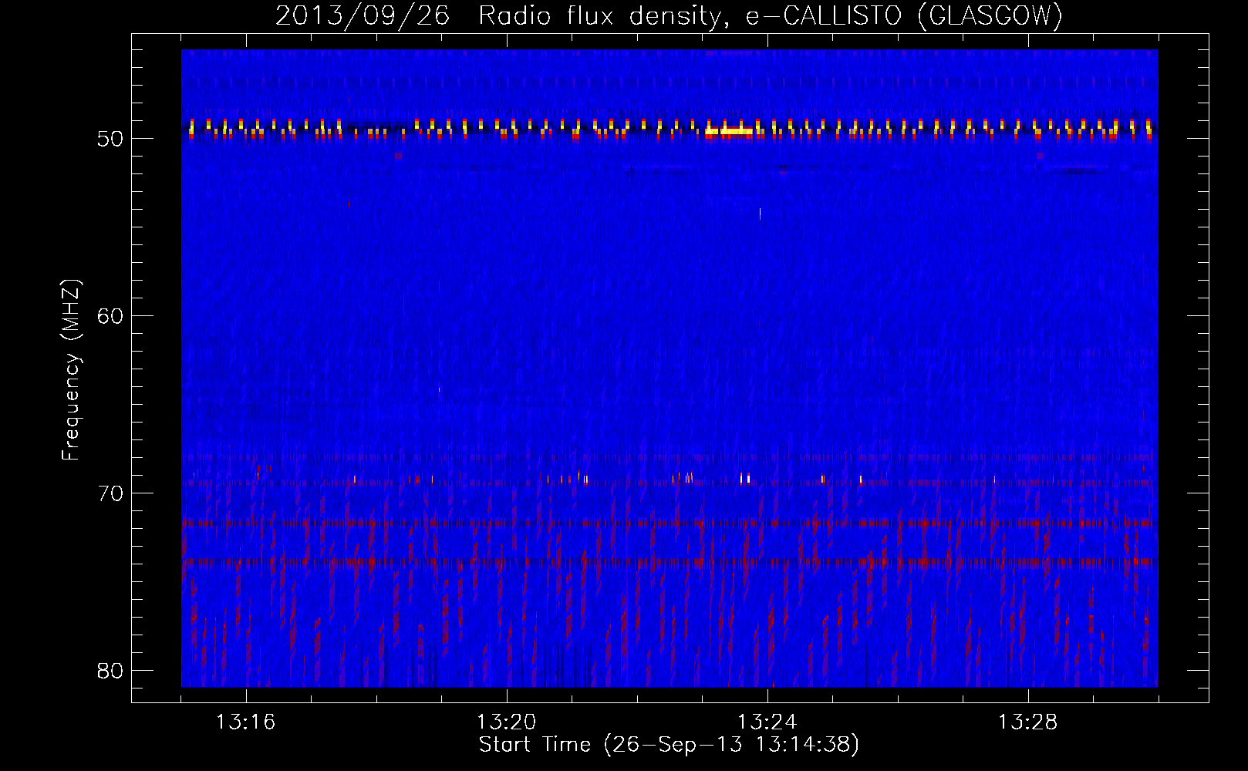
Task: Click the 'Start Time (26-Sep-13 13:14:38)' axis label
Action: tap(669, 745)
